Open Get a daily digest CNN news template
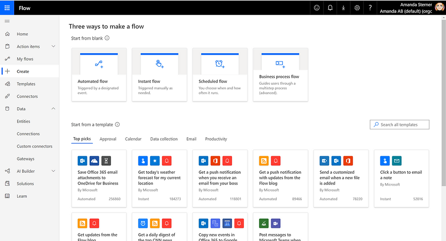446x241 pixels. point(160,227)
